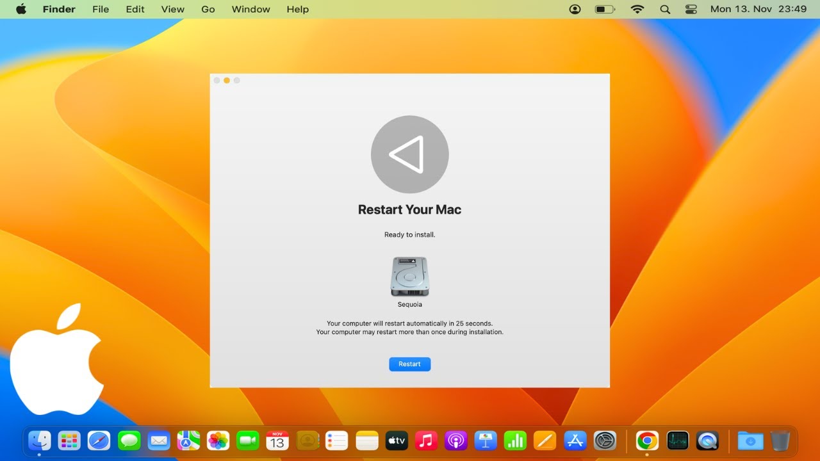Screen dimensions: 820x461
Task: Open Mail in the Dock
Action: [x=158, y=441]
